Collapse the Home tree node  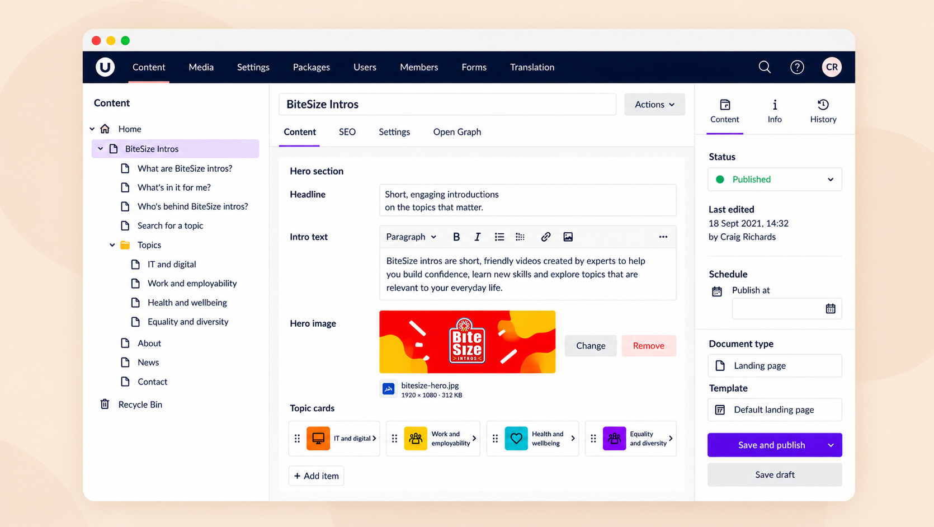92,129
